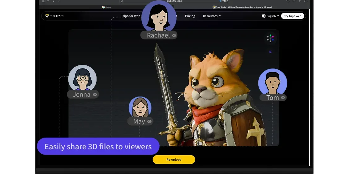
Task: Click the hamster knight 3D model
Action: point(211,95)
